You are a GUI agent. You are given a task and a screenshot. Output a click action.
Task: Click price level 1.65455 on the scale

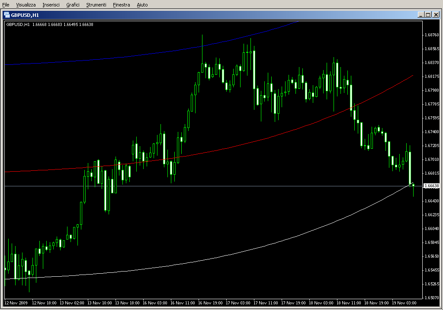(432, 270)
